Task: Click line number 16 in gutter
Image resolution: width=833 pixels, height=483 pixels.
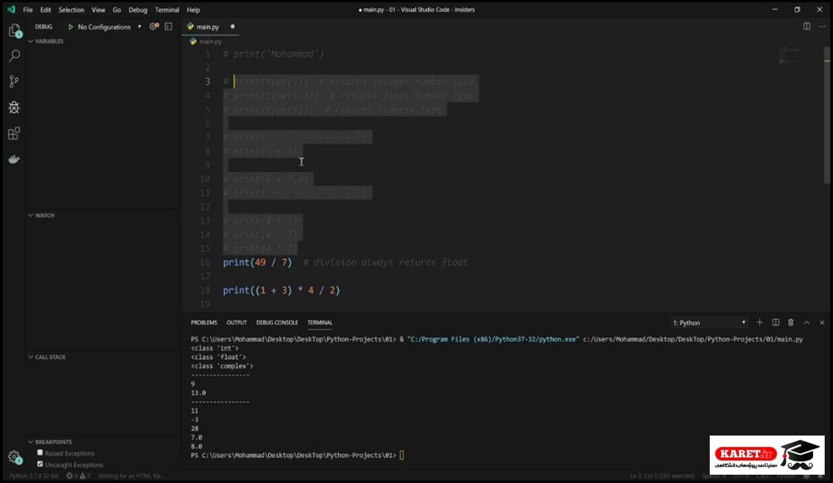Action: [205, 262]
